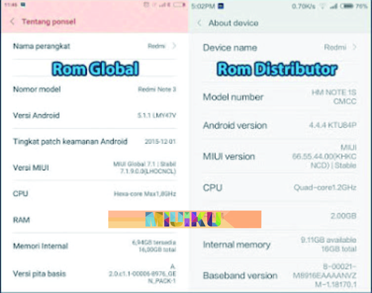The image size is (372, 293).
Task: Tap value Redmi Note 3
Action: click(x=157, y=89)
